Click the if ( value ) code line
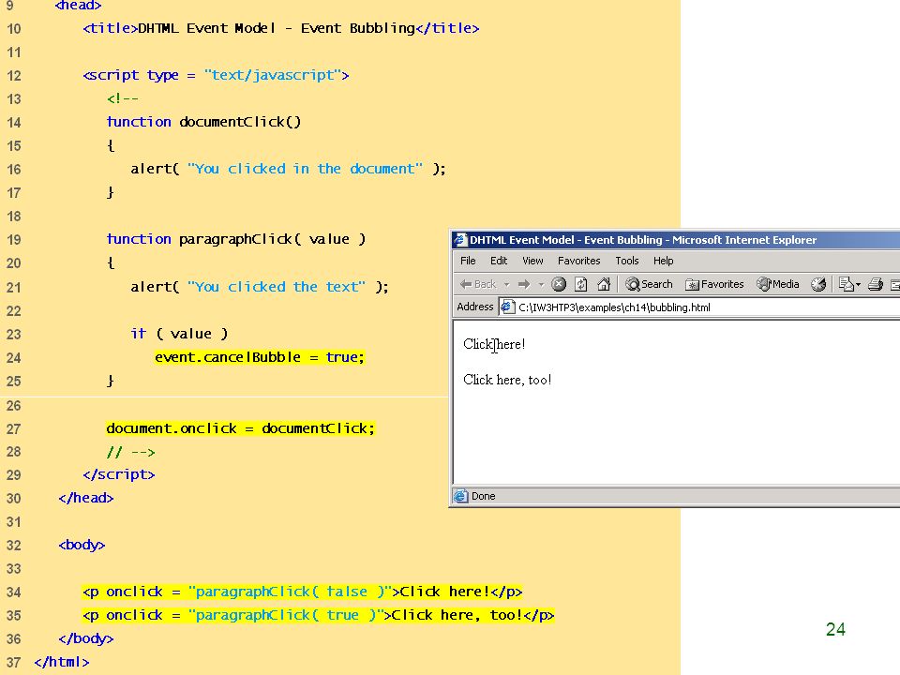900x675 pixels. (179, 334)
